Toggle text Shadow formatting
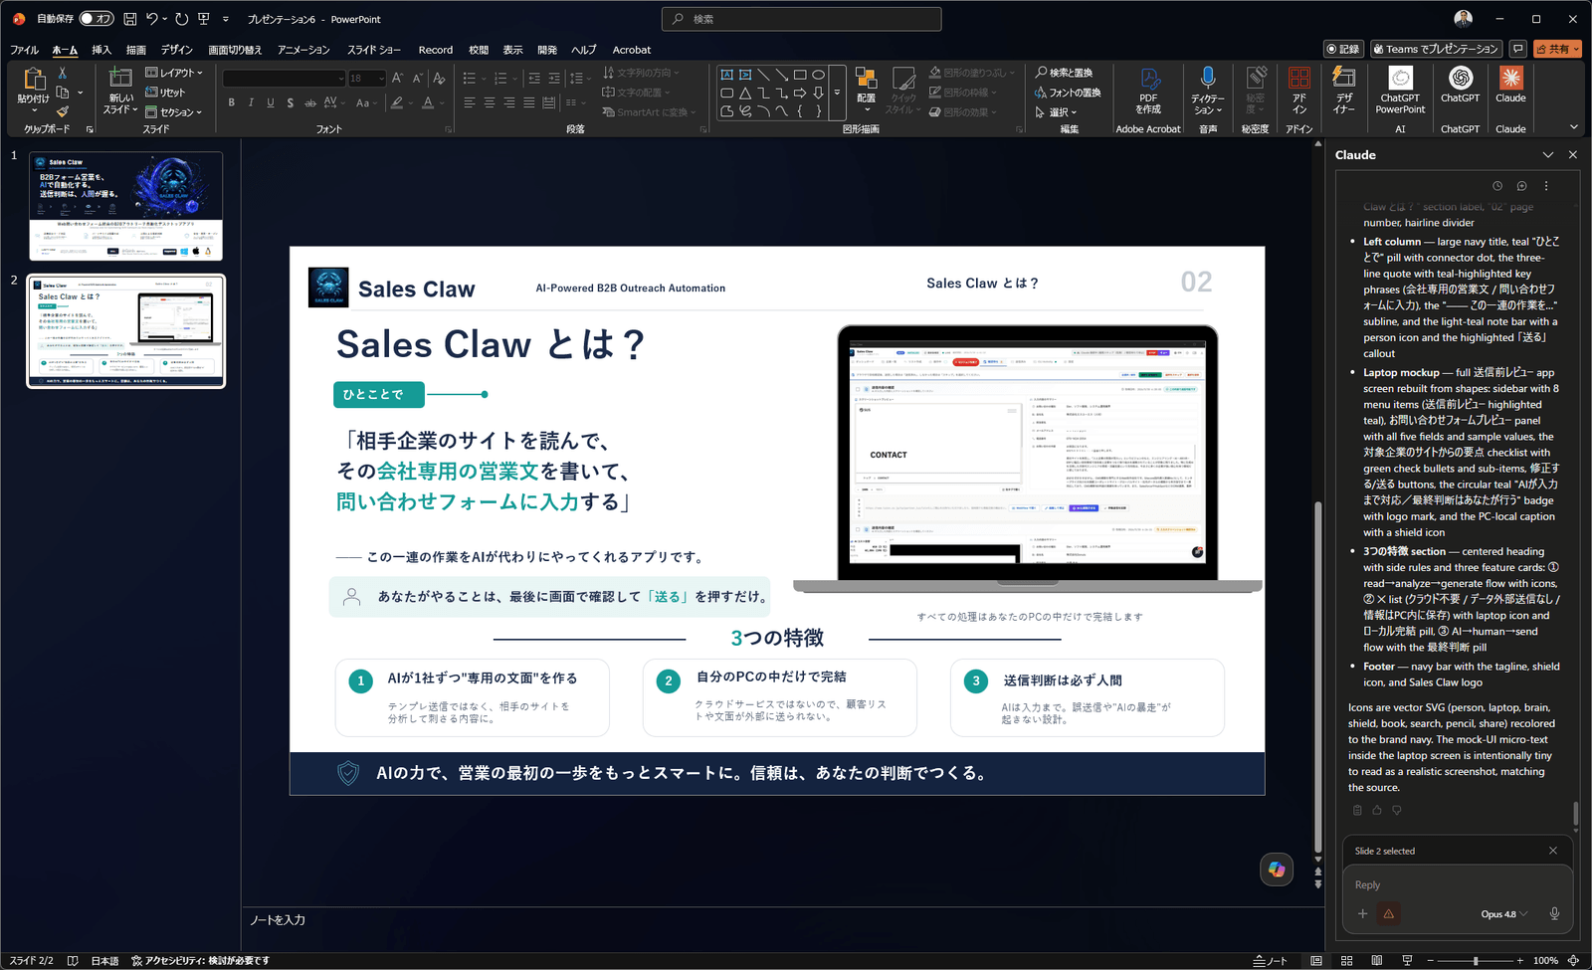1592x970 pixels. pyautogui.click(x=290, y=102)
